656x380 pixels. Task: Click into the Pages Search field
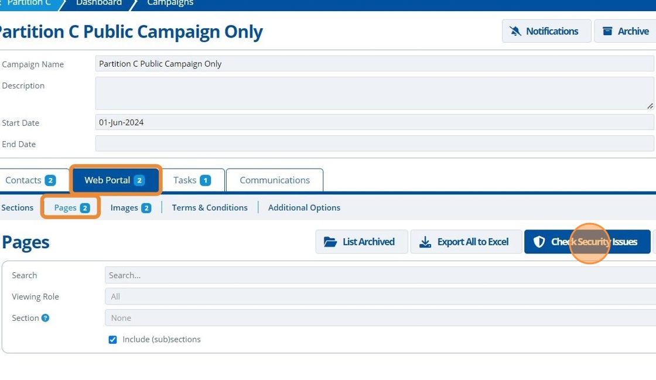pos(380,275)
